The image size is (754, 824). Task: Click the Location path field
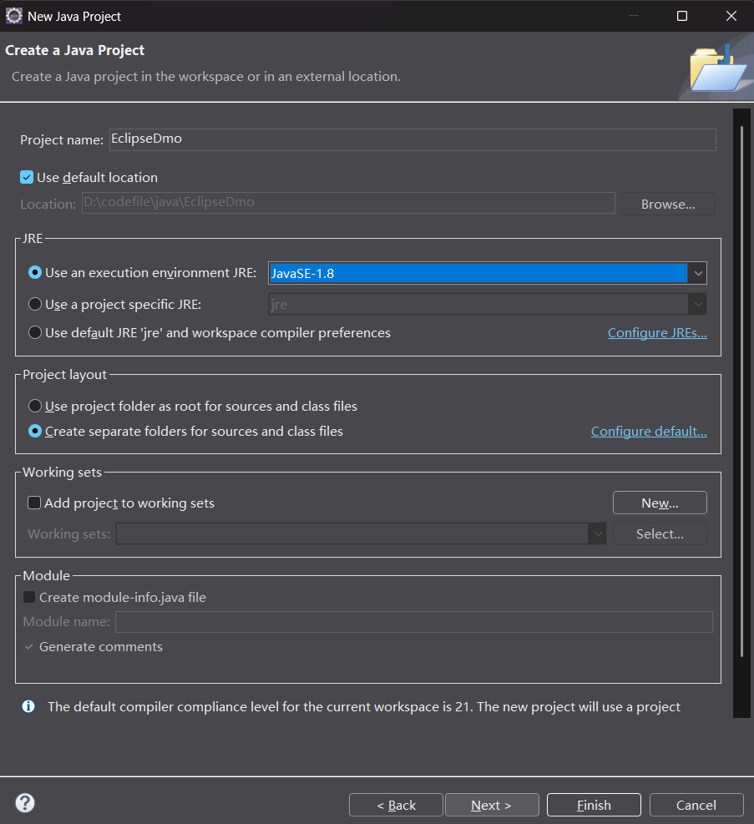(x=348, y=203)
